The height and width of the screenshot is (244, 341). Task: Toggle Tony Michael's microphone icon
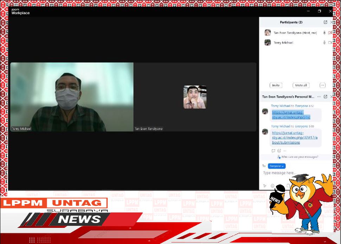(x=324, y=43)
